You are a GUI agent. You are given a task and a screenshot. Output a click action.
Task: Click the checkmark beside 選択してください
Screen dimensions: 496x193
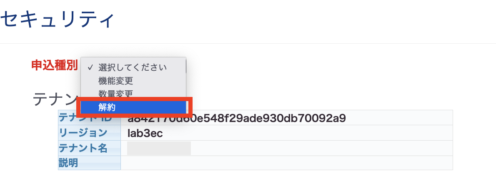click(x=90, y=67)
